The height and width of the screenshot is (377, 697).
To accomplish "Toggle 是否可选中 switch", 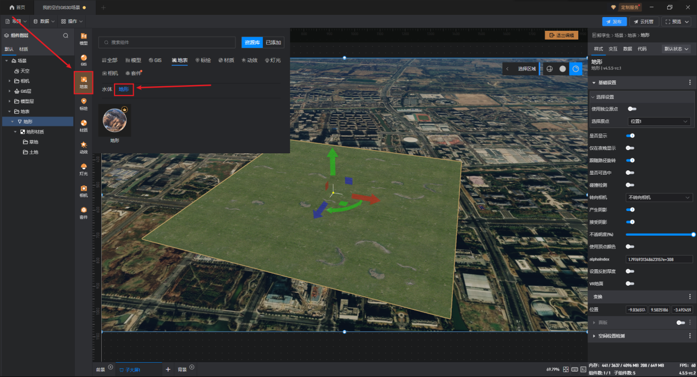I will (x=630, y=173).
